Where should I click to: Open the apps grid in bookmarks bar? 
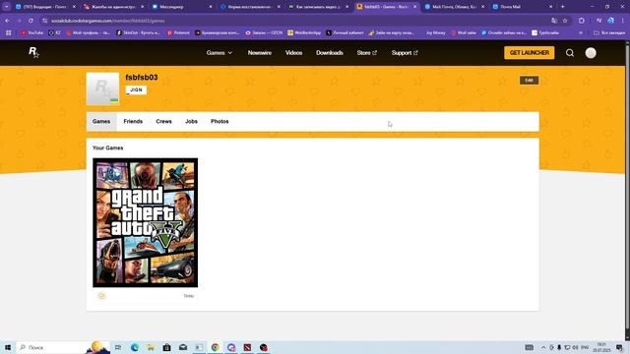click(8, 32)
